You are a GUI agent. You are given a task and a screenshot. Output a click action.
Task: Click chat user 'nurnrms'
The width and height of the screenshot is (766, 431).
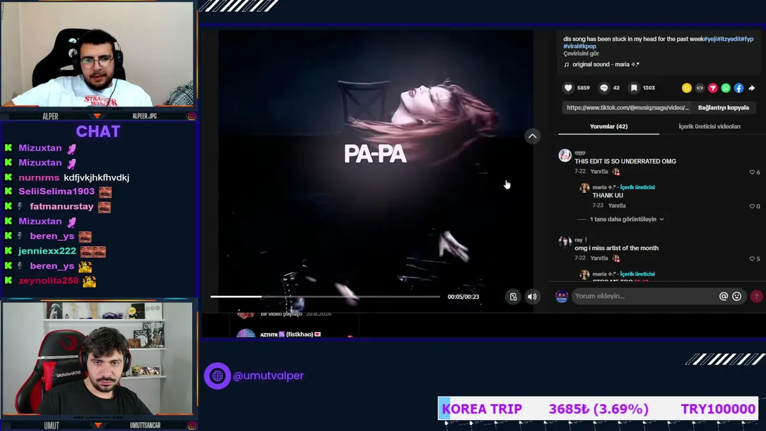pyautogui.click(x=39, y=178)
